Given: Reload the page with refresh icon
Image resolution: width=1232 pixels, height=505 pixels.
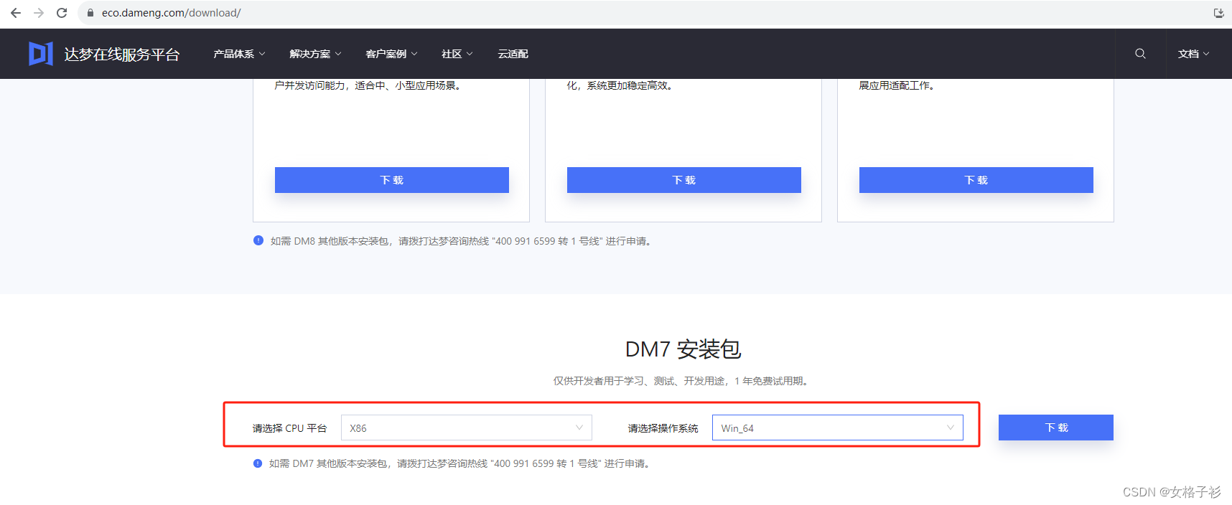Looking at the screenshot, I should click(62, 13).
